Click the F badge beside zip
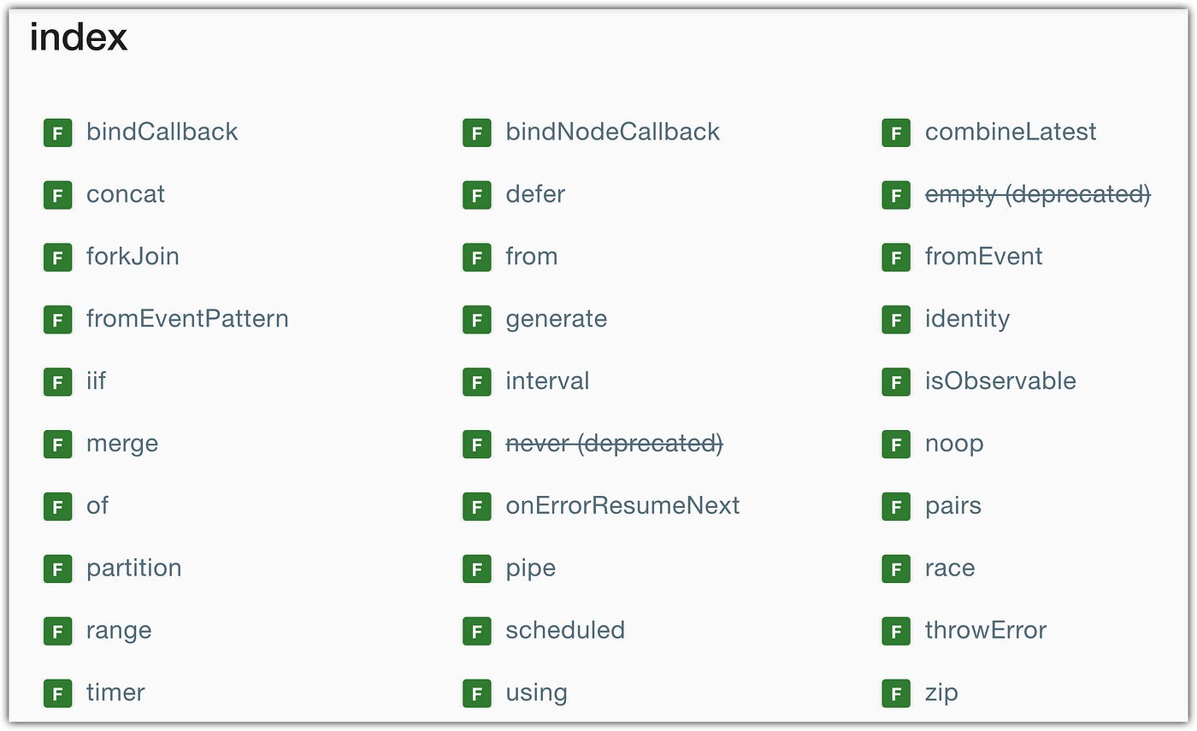This screenshot has width=1197, height=731. pyautogui.click(x=895, y=693)
